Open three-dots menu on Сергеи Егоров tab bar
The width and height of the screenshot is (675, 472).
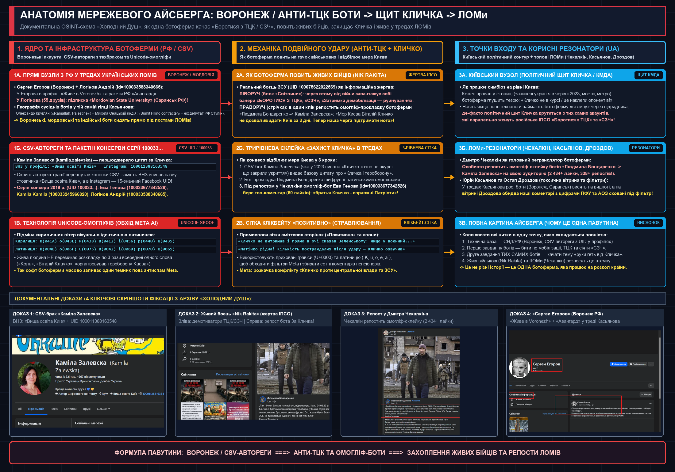[651, 386]
